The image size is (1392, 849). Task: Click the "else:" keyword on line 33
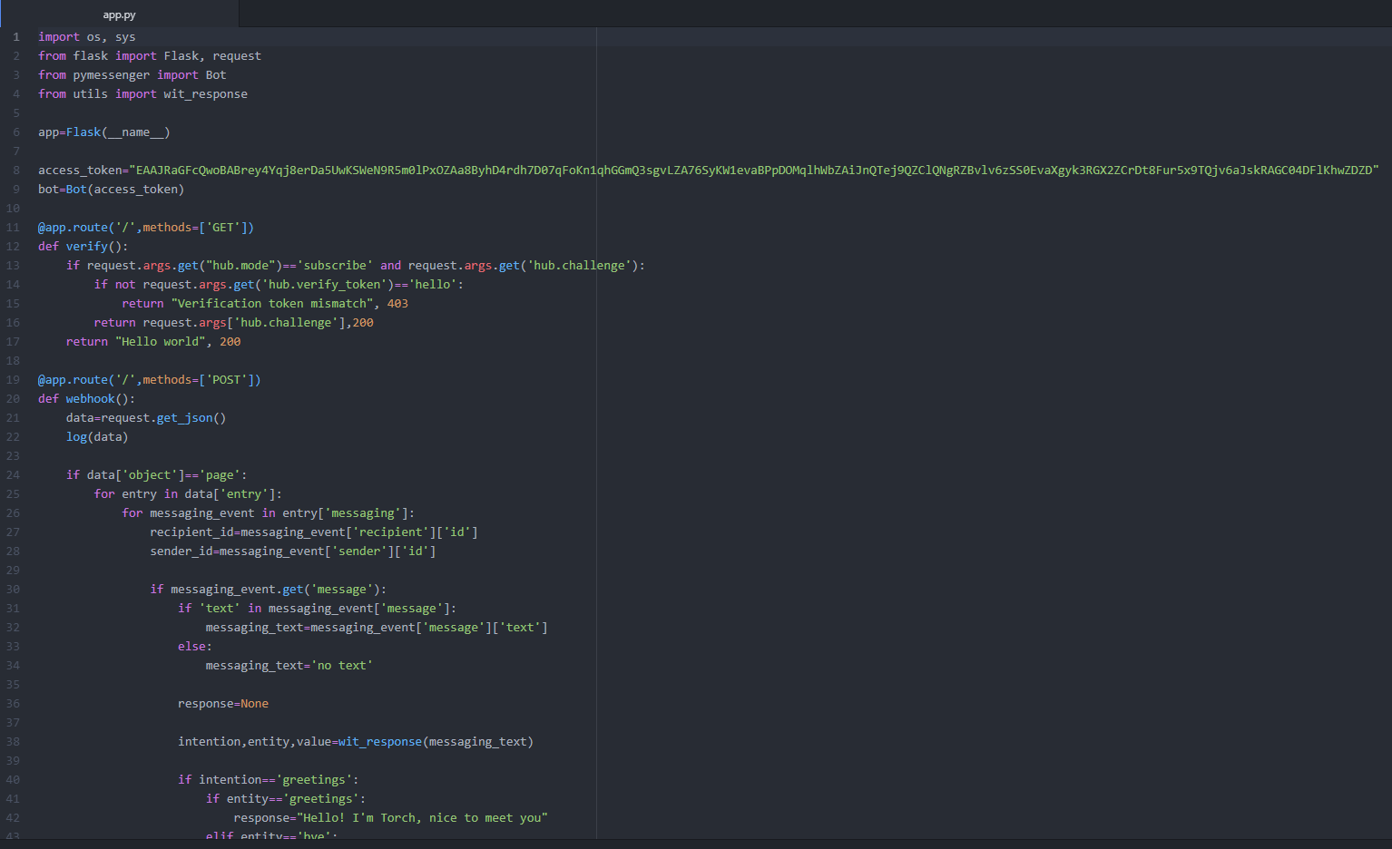click(x=195, y=647)
